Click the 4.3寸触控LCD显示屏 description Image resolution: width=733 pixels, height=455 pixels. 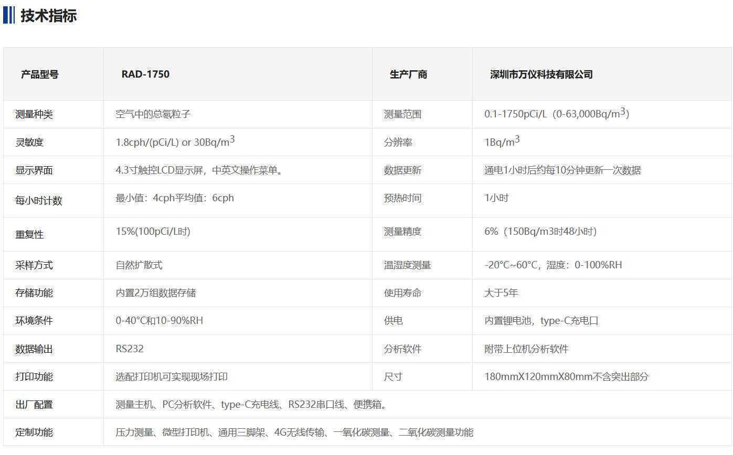tap(199, 170)
